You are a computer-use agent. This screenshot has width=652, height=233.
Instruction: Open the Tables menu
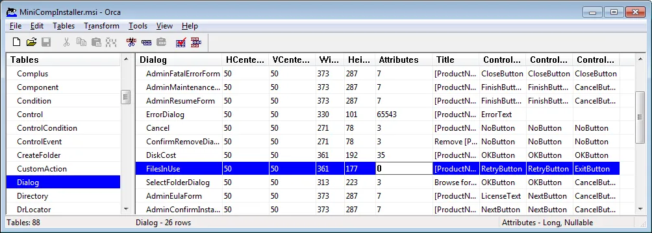(64, 26)
